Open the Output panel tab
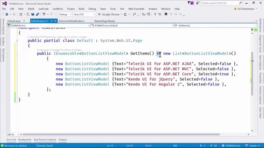264x148 pixels. [x=63, y=140]
